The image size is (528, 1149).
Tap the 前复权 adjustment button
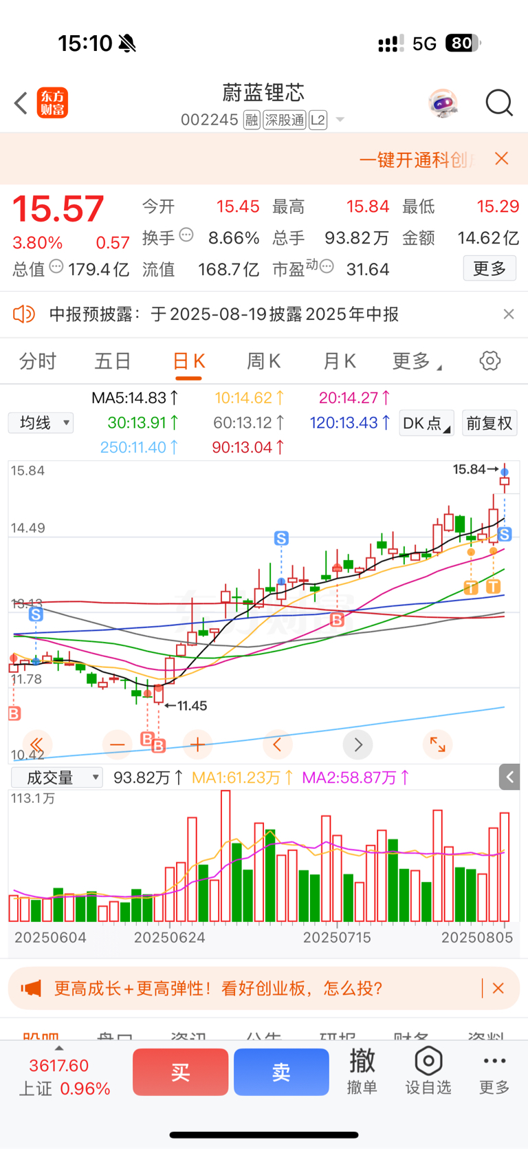click(489, 423)
